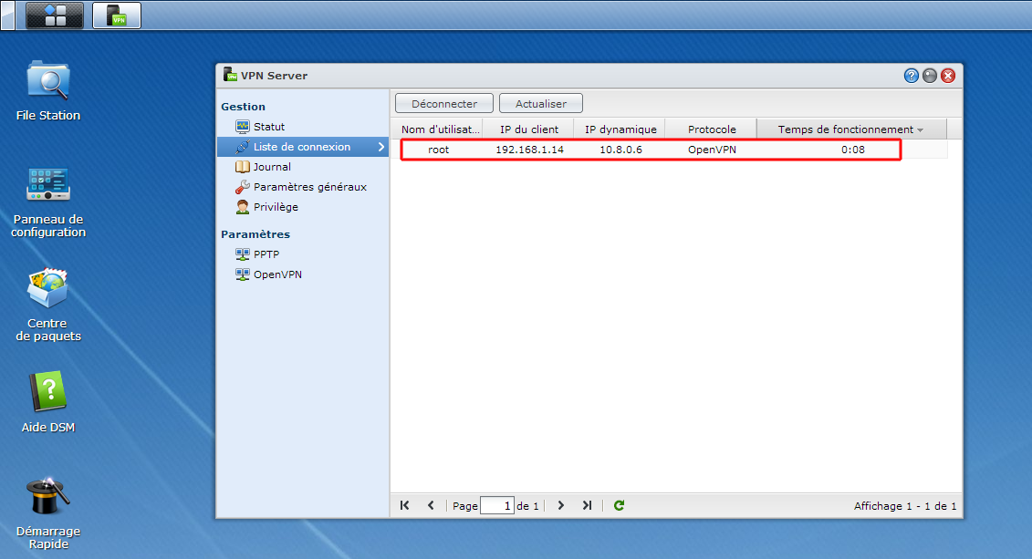Click client IP 192.168.1.14
1032x559 pixels.
[x=529, y=150]
